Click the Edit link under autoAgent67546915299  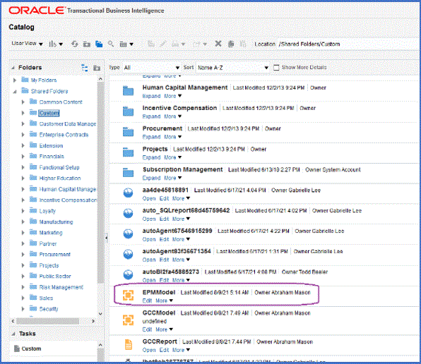164,239
